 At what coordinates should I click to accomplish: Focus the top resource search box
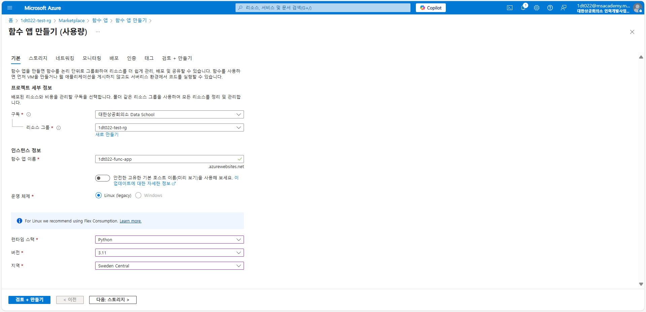click(x=323, y=8)
